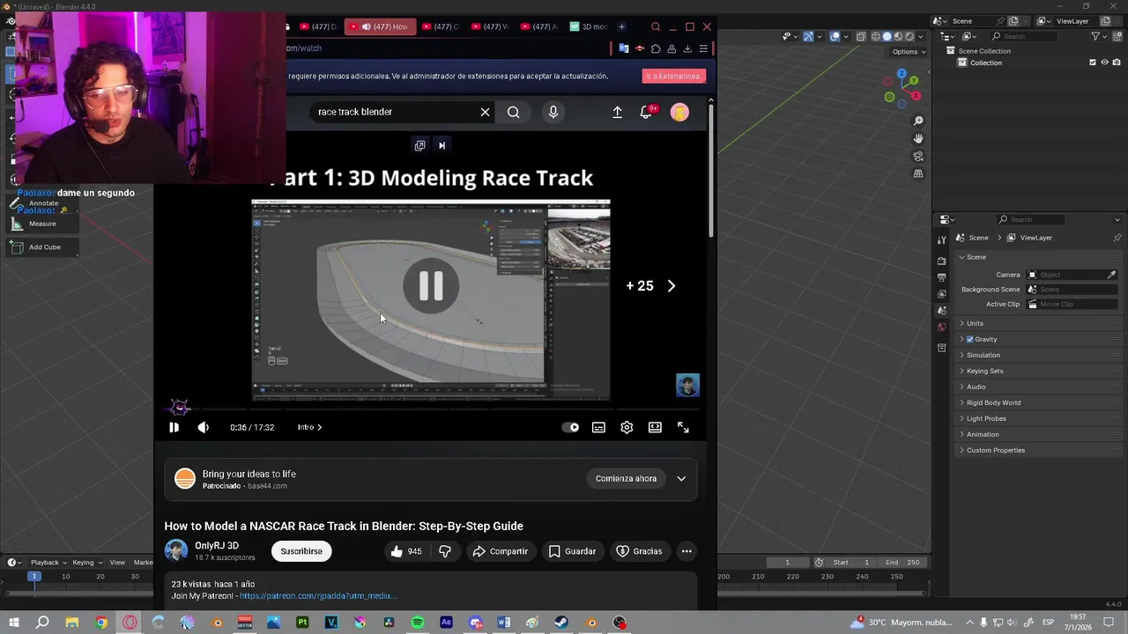The width and height of the screenshot is (1128, 634).
Task: Expand the Light Probes panel
Action: [986, 418]
